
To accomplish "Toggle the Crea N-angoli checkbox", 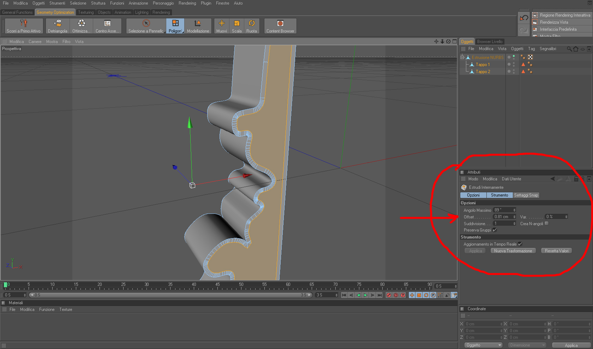I will (x=547, y=223).
